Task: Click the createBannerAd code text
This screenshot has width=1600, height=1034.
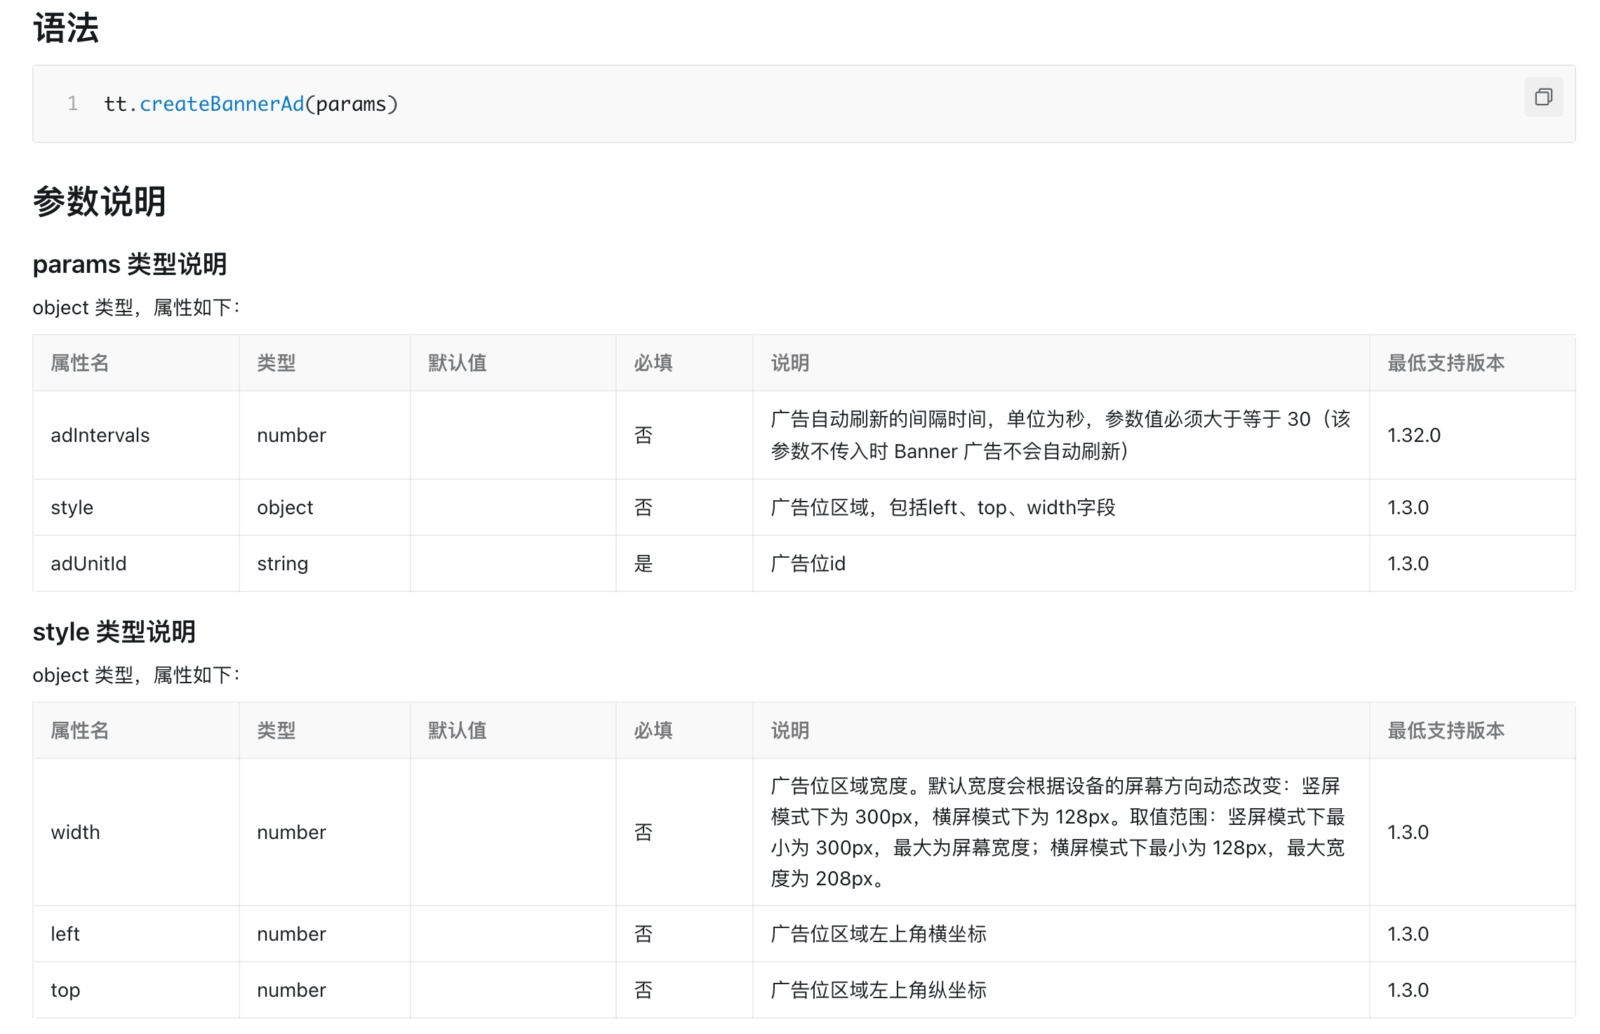Action: tap(222, 105)
